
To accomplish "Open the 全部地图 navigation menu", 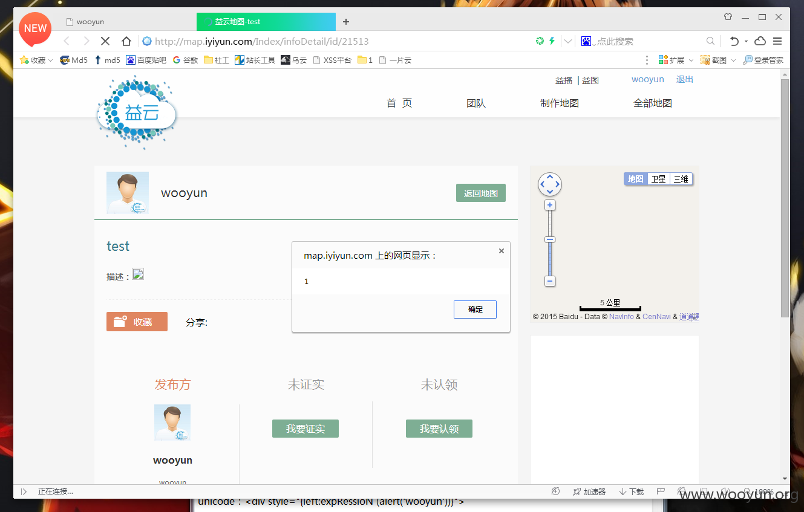I will click(x=653, y=103).
